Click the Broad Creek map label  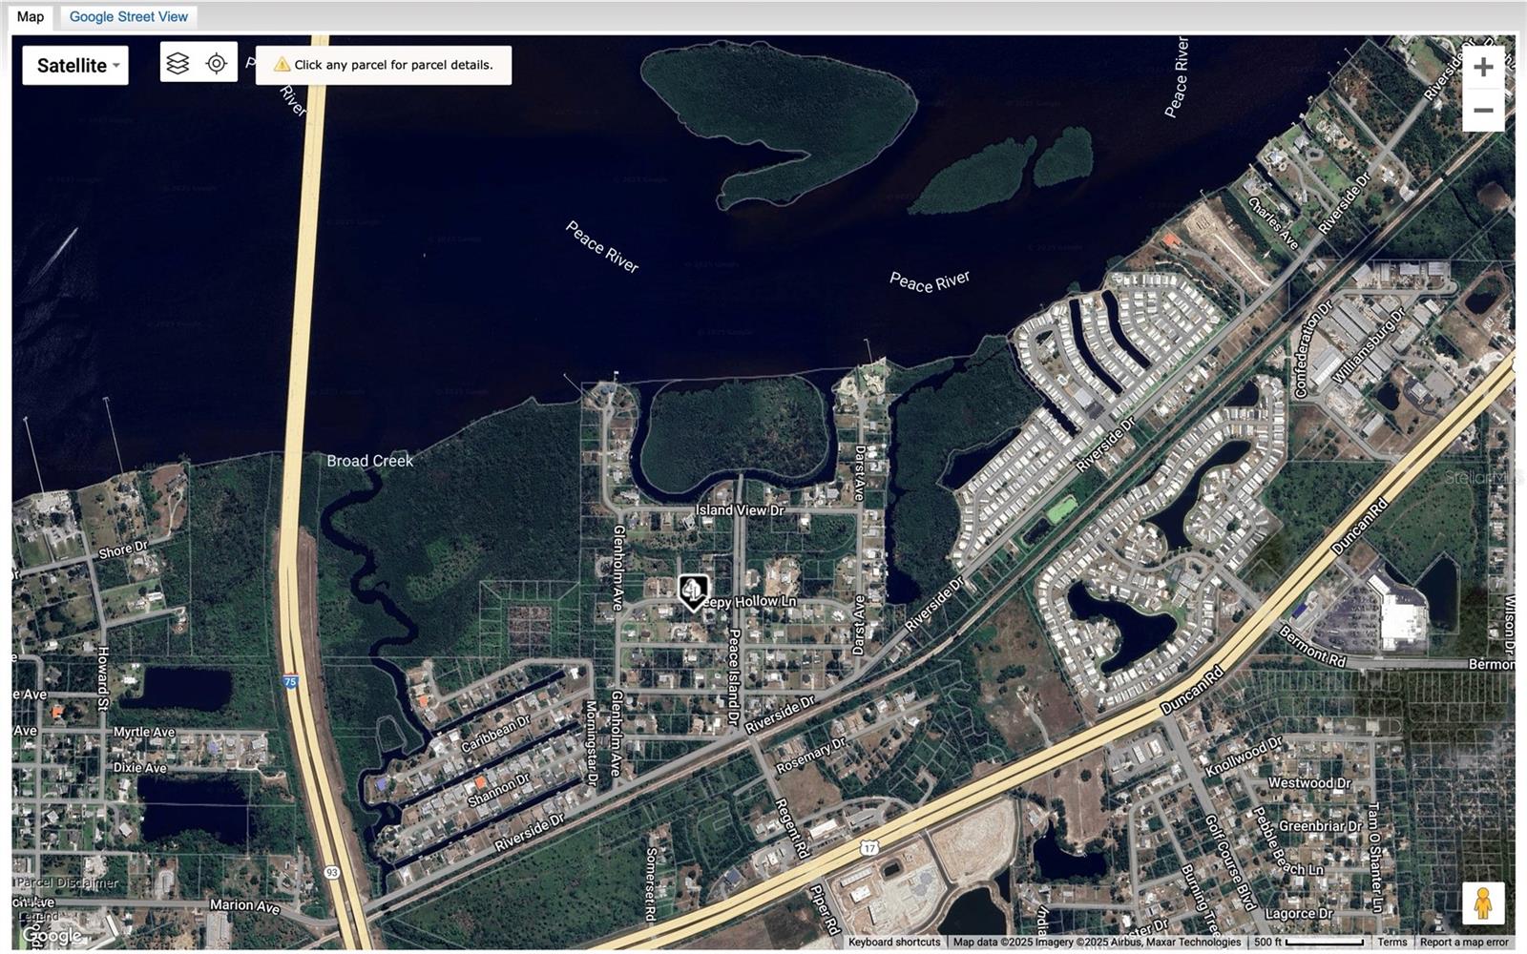pyautogui.click(x=369, y=461)
